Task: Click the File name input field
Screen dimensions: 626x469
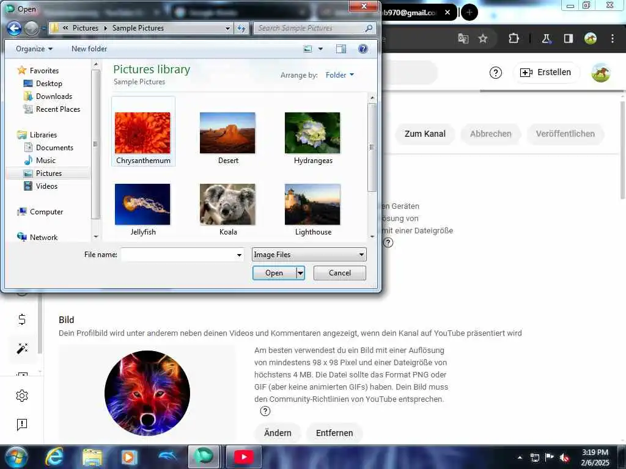Action: (178, 255)
